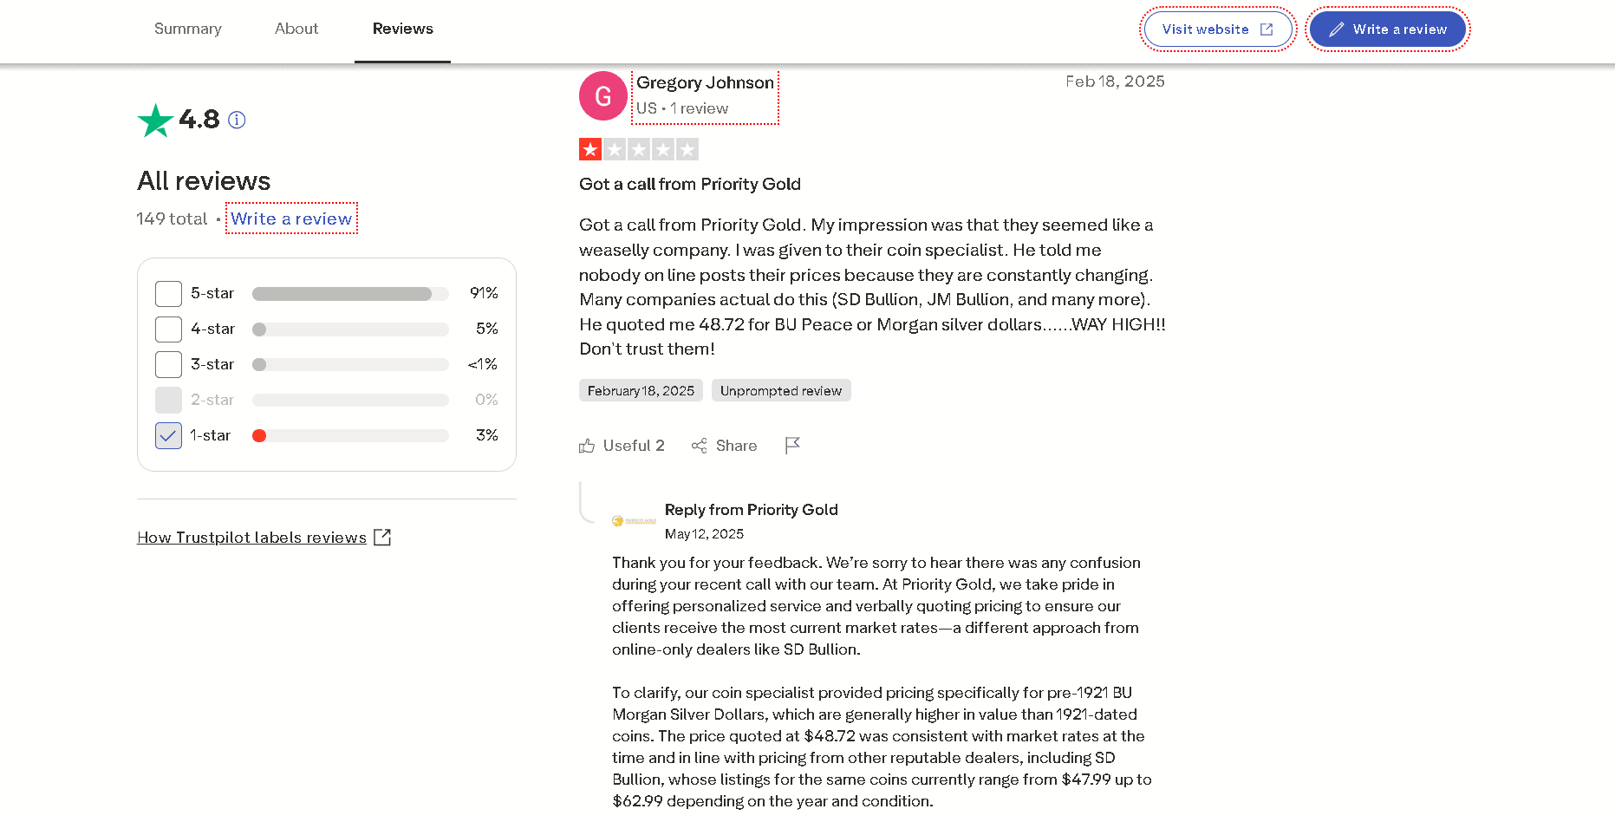Click Write a review link beside 149 total
Viewport: 1615px width, 822px height.
pos(291,219)
